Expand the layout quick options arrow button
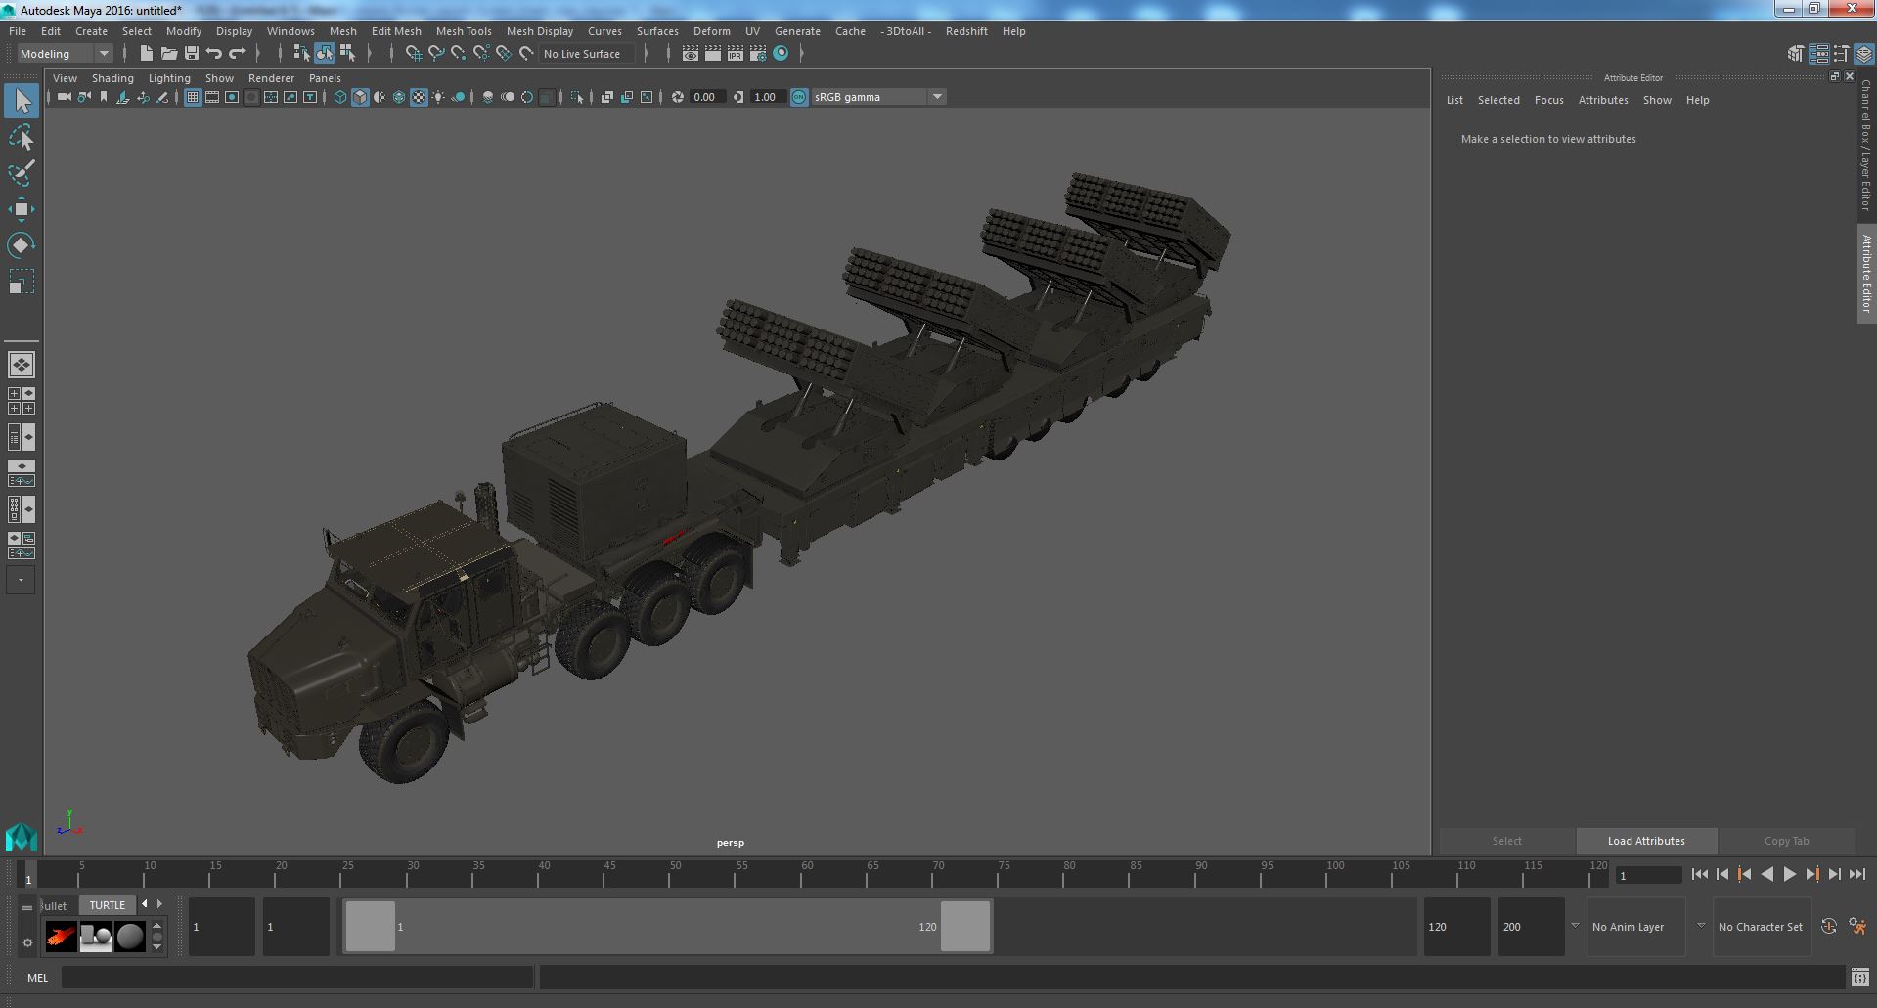 pyautogui.click(x=22, y=580)
